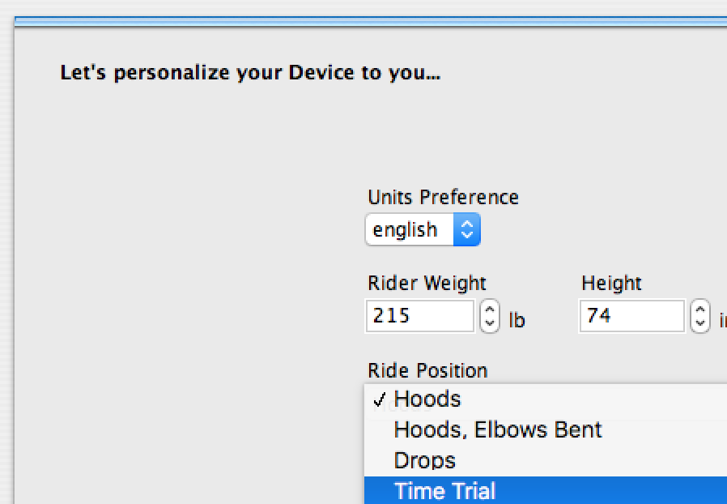The width and height of the screenshot is (727, 504).
Task: Click the lb unit label
Action: (517, 321)
